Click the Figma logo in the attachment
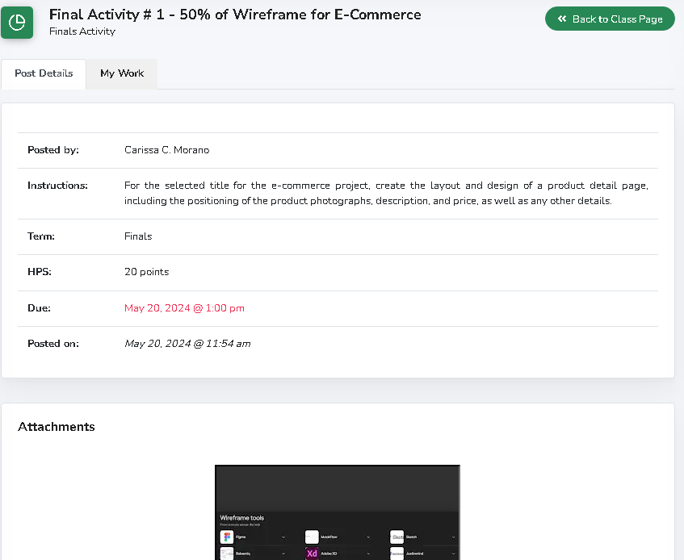The height and width of the screenshot is (560, 684). point(227,537)
